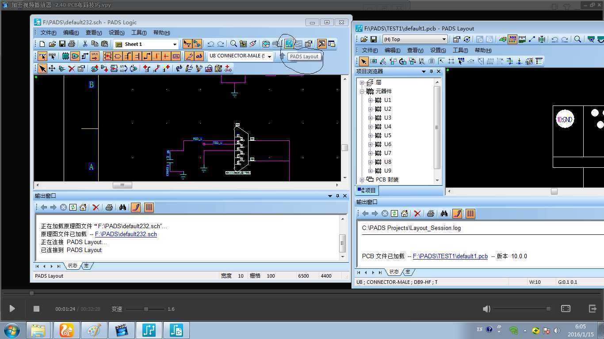Click the Zoom magnifier in PADS Layout toolbar
604x339 pixels.
point(577,39)
